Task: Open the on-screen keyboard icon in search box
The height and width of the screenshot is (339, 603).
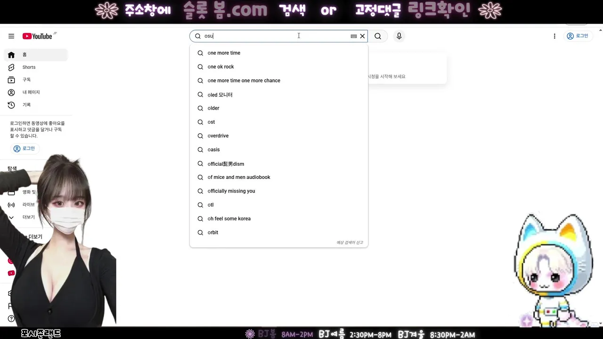Action: (354, 36)
